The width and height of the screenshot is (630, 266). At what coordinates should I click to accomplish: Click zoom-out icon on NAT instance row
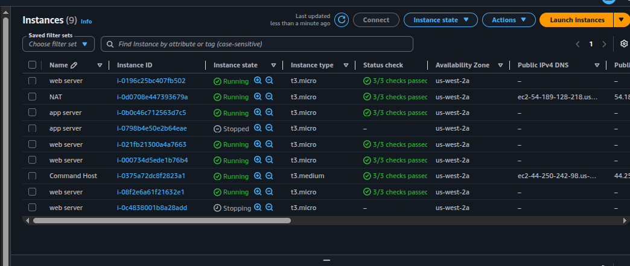coord(269,96)
